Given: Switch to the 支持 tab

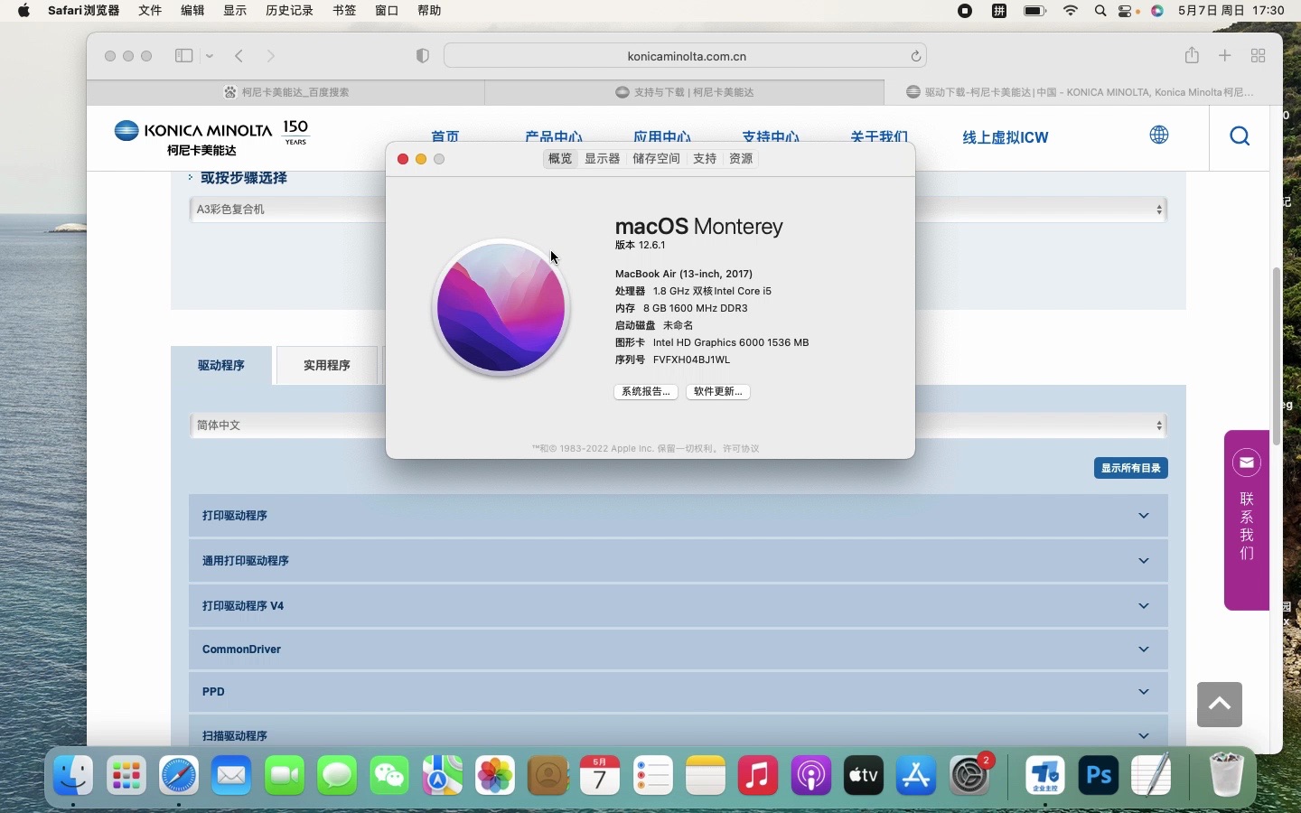Looking at the screenshot, I should click(705, 158).
